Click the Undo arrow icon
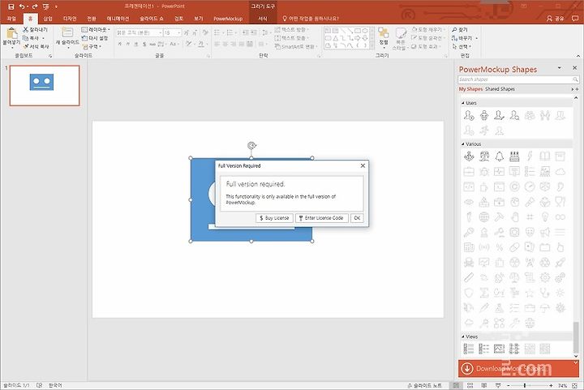The height and width of the screenshot is (390, 584). [x=22, y=6]
